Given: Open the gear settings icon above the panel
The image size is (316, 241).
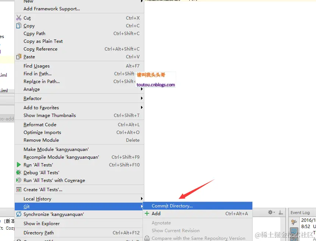Looking at the screenshot, I should click(270, 212).
